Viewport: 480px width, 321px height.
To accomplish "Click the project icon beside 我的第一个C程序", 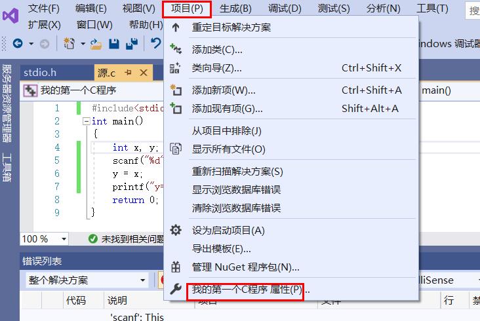I will (30, 90).
